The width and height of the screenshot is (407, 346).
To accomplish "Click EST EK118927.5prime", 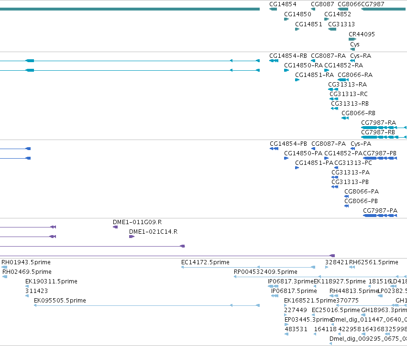I will tap(340, 281).
